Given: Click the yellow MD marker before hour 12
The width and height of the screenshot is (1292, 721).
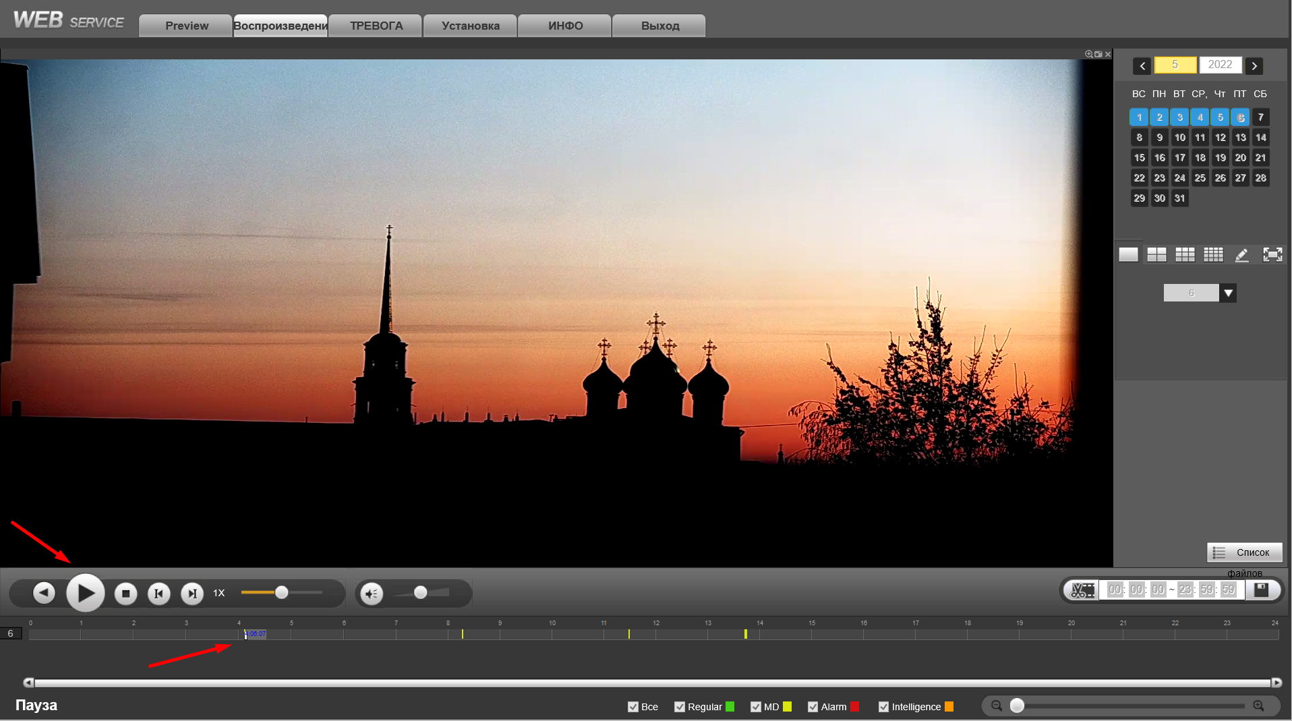Looking at the screenshot, I should click(x=628, y=634).
